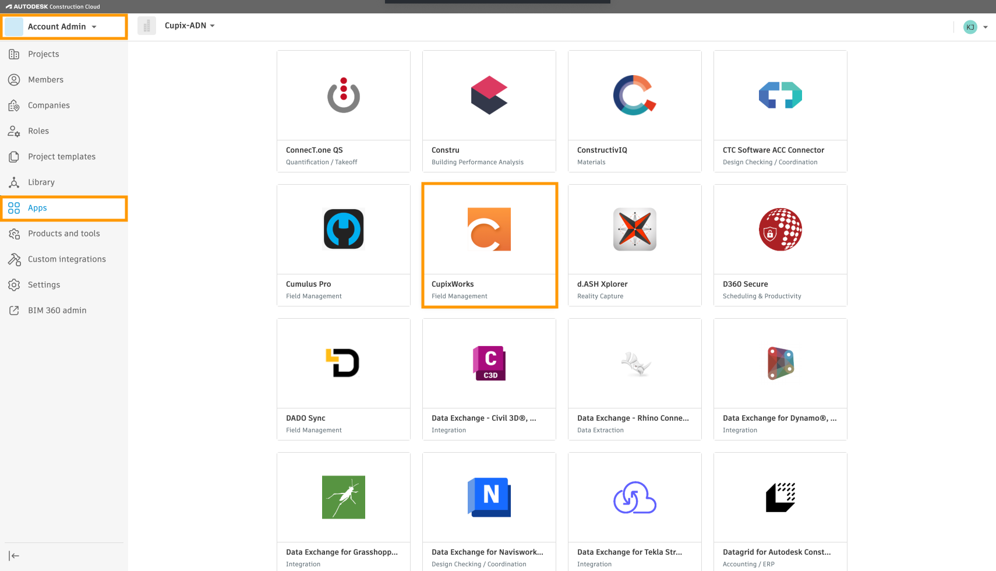
Task: Click the Autodesk Construction Cloud logo
Action: [x=53, y=6]
